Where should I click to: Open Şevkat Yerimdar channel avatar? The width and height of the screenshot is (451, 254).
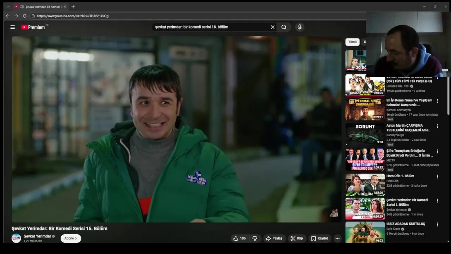tap(16, 238)
